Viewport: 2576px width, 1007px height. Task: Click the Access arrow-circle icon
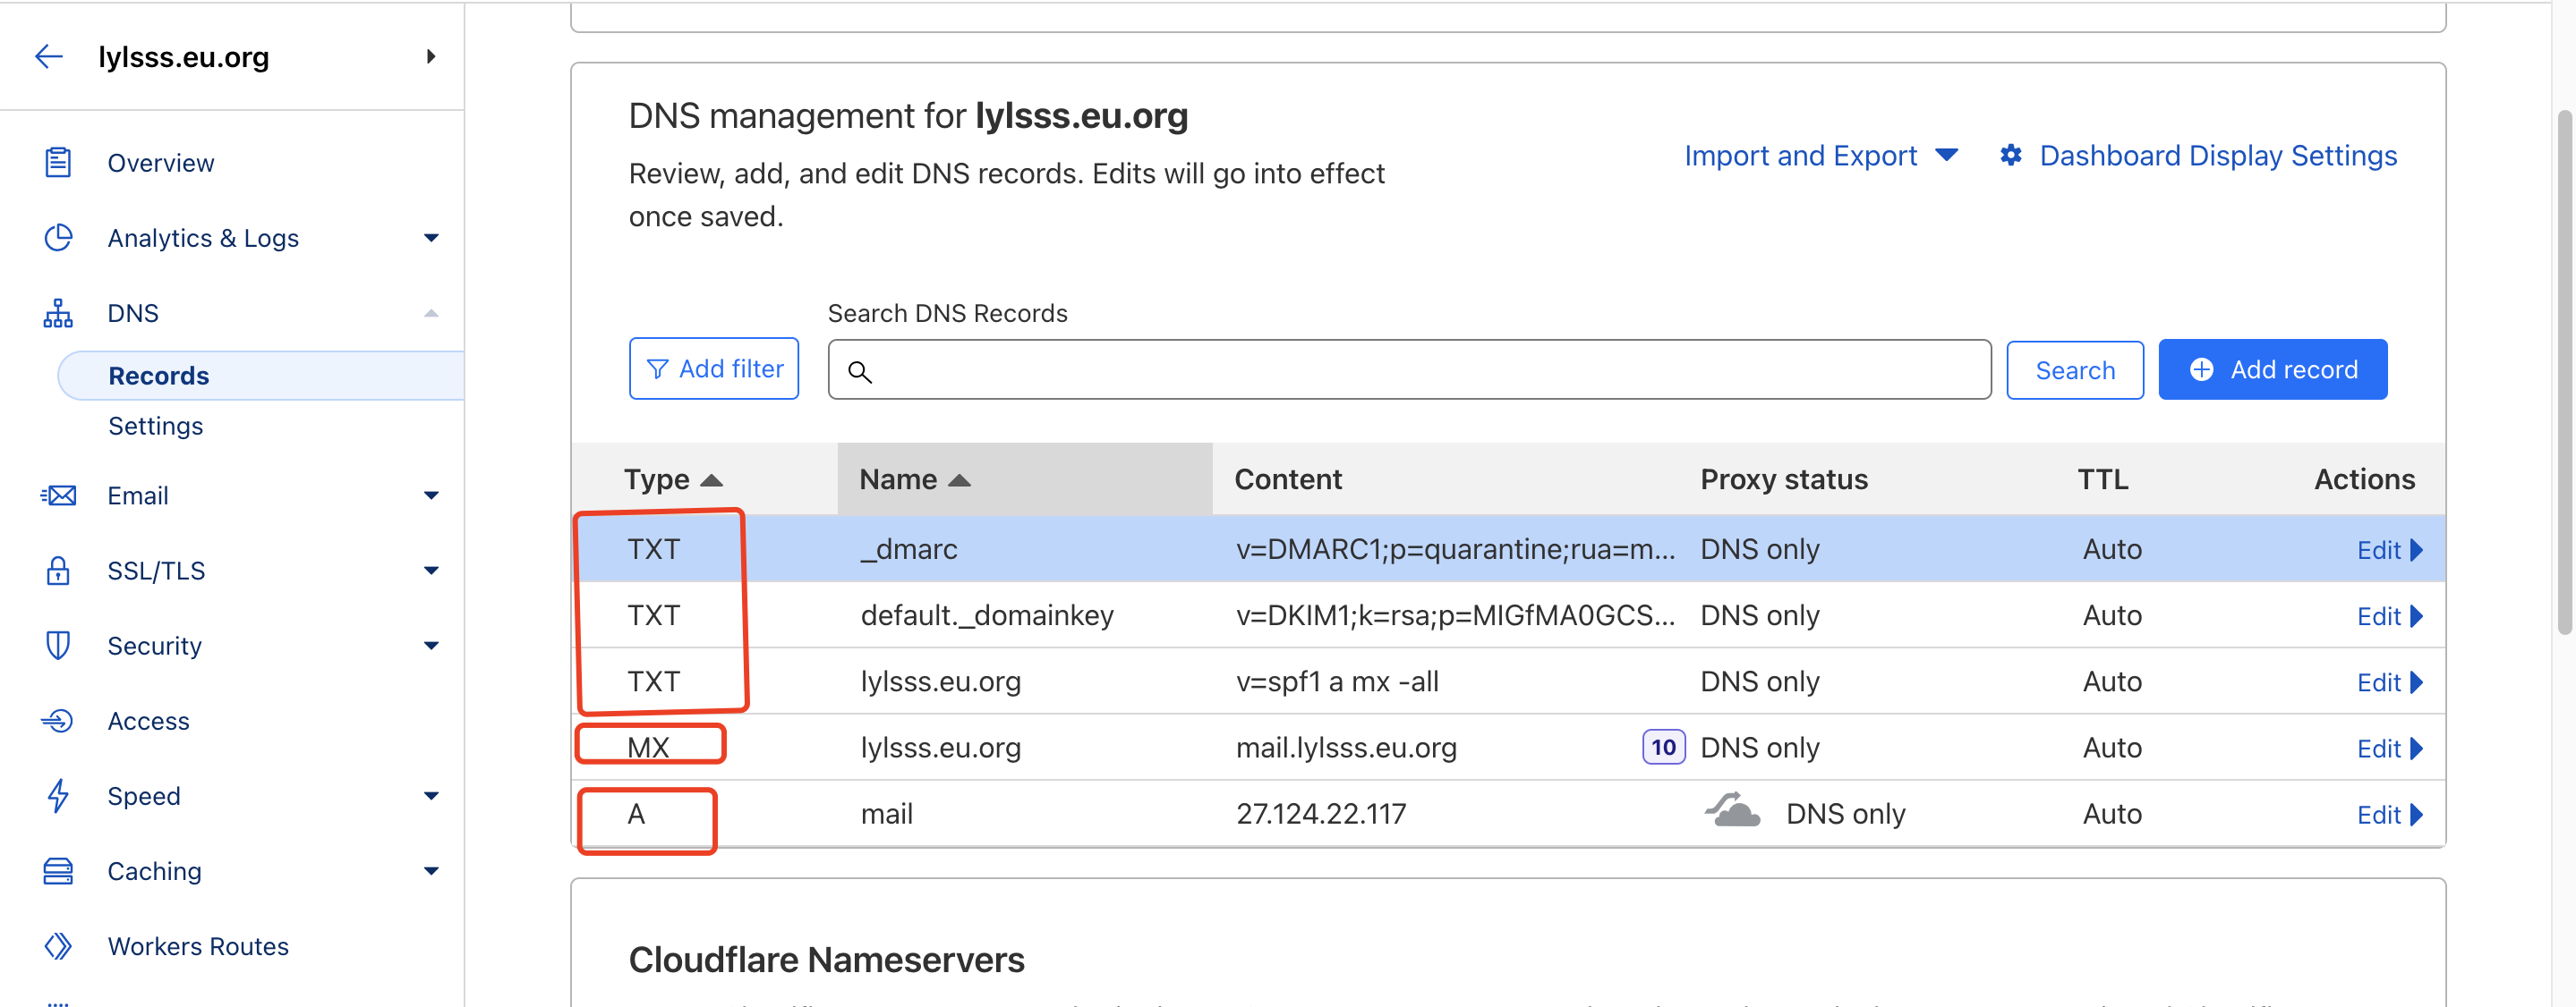(x=58, y=720)
